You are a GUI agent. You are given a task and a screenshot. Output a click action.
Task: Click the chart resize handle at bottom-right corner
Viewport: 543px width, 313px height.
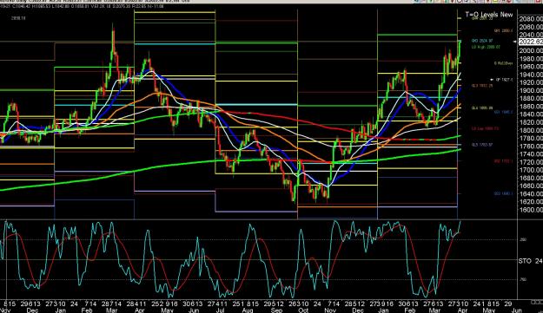click(536, 302)
